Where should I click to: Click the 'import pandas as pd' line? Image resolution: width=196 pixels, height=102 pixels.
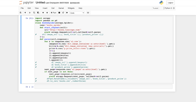(x=46, y=21)
